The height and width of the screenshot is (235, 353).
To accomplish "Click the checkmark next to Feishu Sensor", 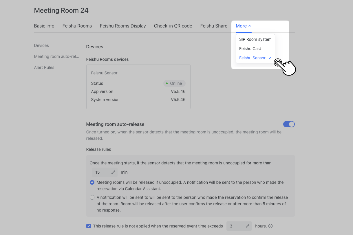I will coord(270,58).
